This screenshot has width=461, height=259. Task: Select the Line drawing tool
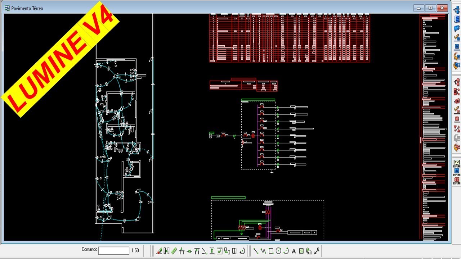256,251
